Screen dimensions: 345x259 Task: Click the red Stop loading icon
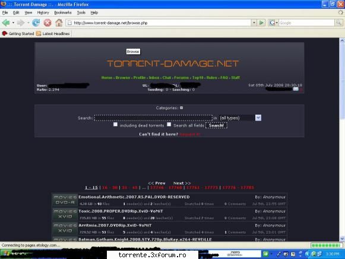pyautogui.click(x=48, y=23)
